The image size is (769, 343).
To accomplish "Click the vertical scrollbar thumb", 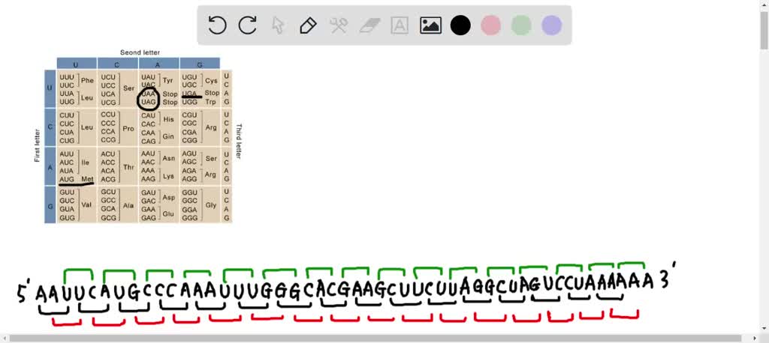I will click(764, 29).
